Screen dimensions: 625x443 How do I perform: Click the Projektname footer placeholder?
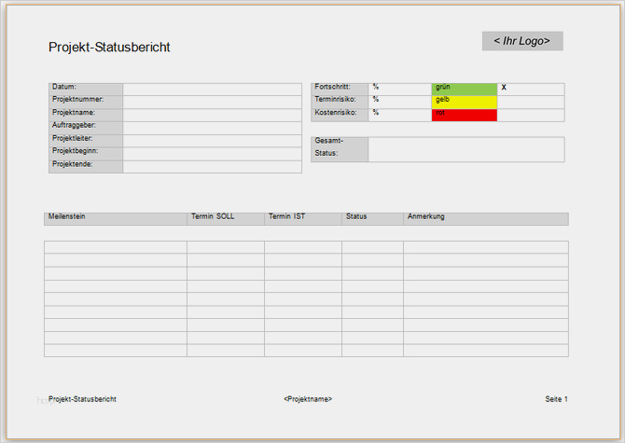click(308, 399)
